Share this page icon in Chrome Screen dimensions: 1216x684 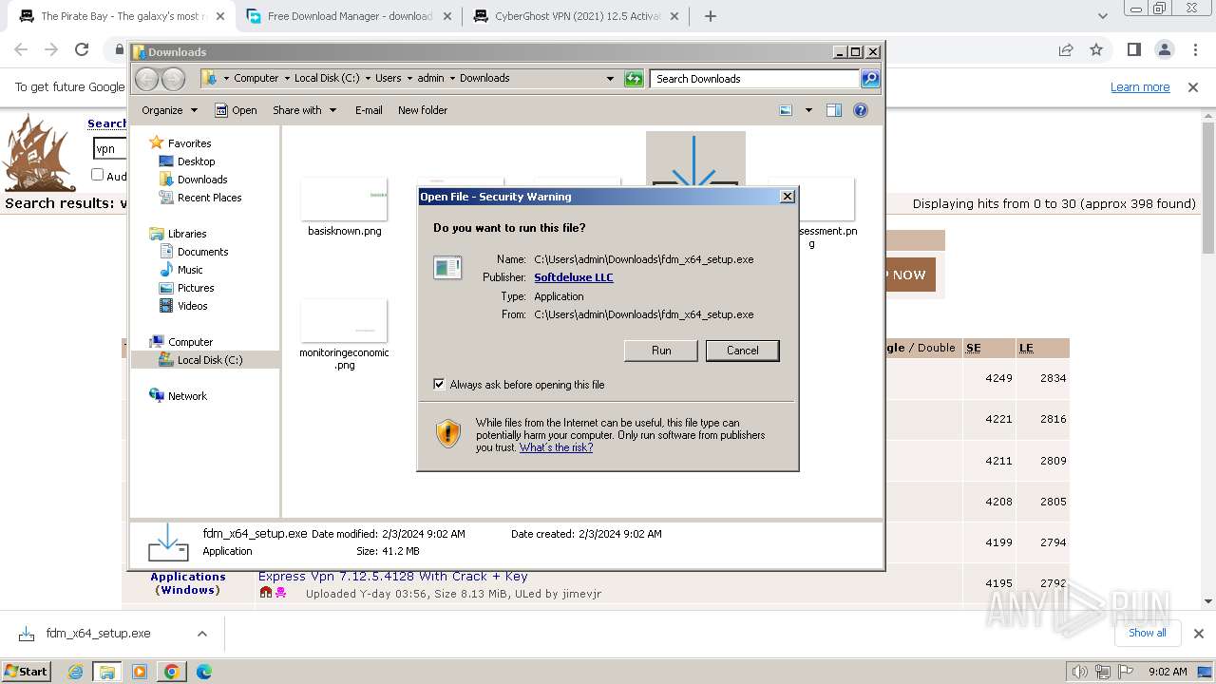coord(1066,49)
